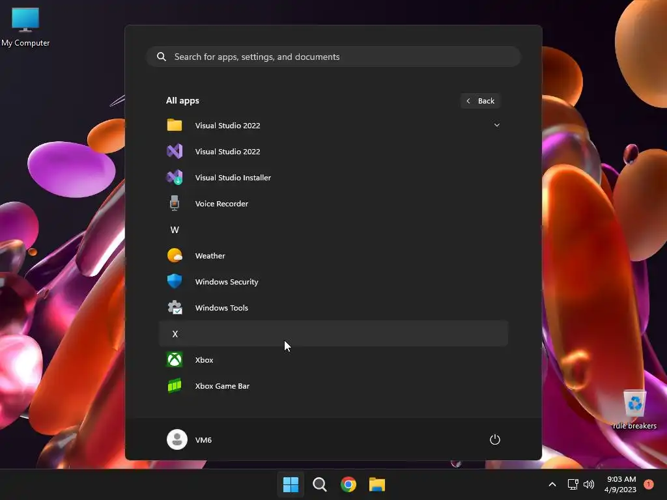Select the X letter section header
Screen dimensions: 667x500
(x=333, y=334)
